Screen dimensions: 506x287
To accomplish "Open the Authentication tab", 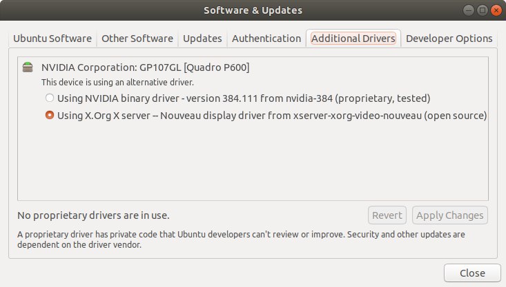I will pos(266,39).
